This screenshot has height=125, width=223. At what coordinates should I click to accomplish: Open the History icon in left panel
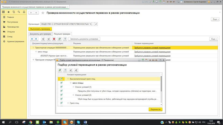point(14,12)
